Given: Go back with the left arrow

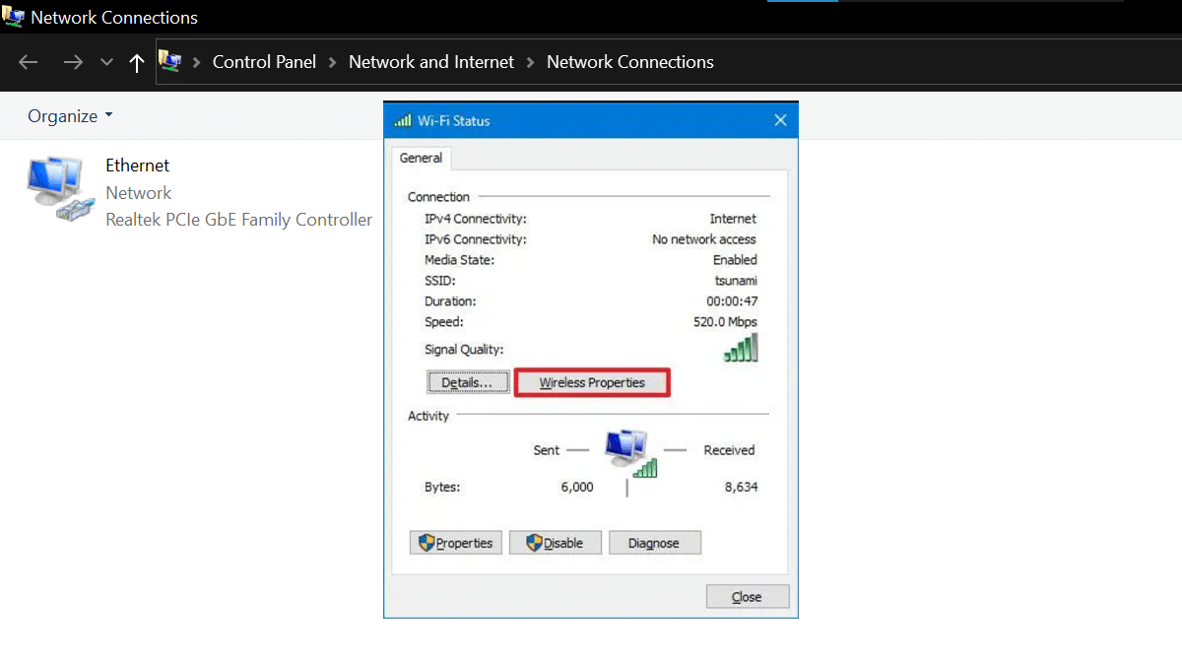Looking at the screenshot, I should coord(28,62).
